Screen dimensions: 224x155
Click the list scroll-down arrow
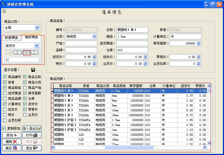point(209,143)
